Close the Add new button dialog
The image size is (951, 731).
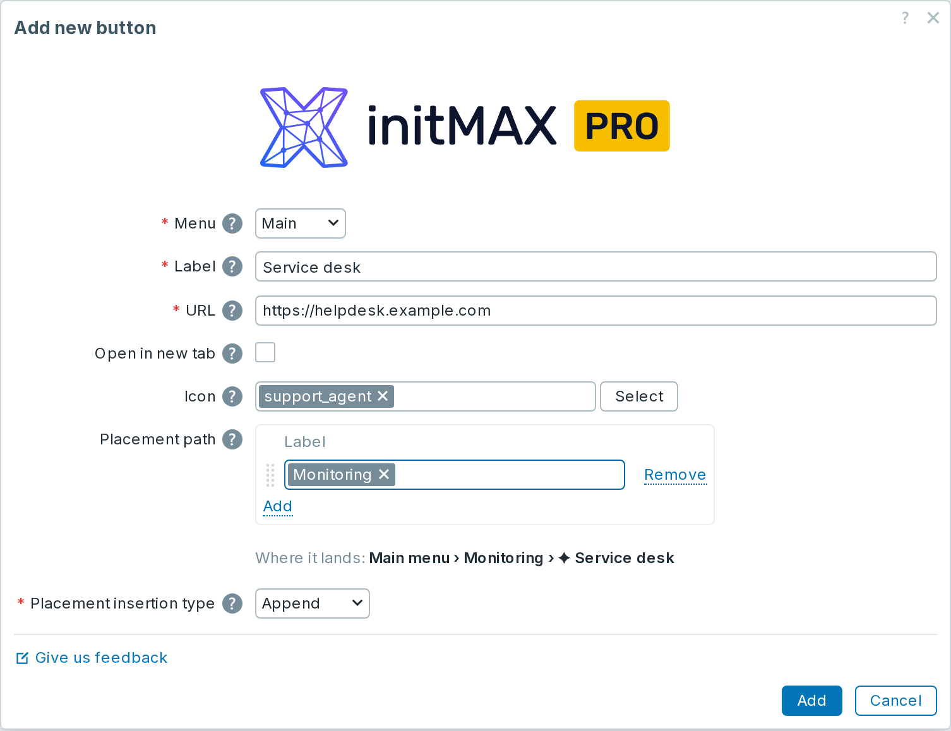[x=933, y=18]
